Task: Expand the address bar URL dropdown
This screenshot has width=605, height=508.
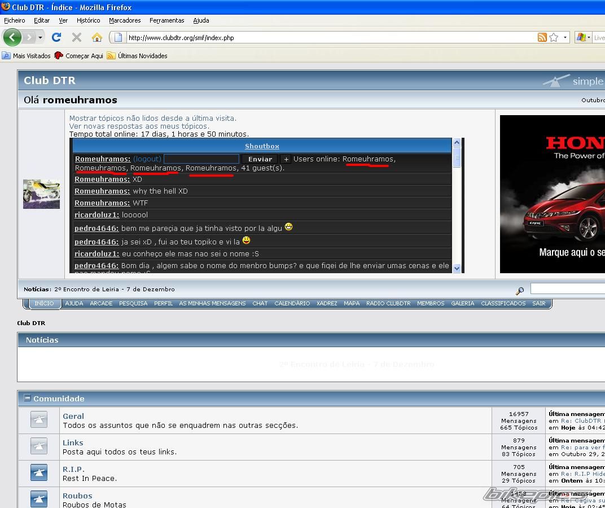Action: (565, 38)
